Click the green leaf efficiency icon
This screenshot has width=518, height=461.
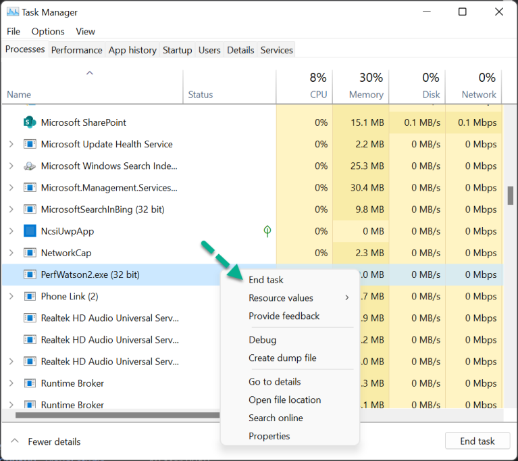tap(267, 231)
